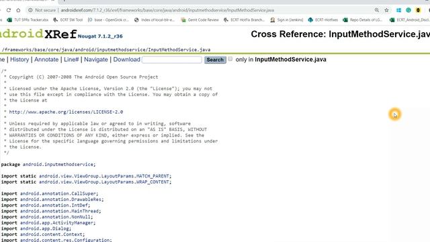Follow the android.inputmethodservice package link
Image resolution: width=430 pixels, height=242 pixels.
[x=58, y=164]
